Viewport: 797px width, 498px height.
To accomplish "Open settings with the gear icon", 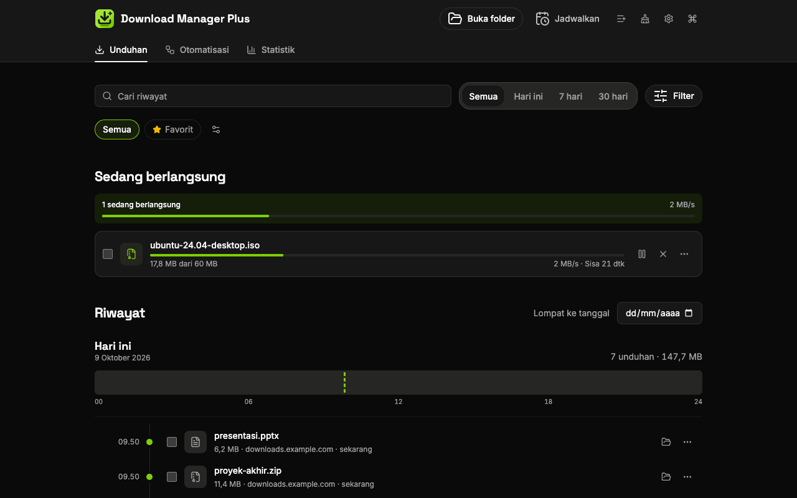I will pos(669,19).
